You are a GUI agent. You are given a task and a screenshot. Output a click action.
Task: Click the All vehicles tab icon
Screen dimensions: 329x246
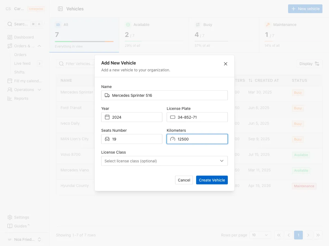(58, 25)
